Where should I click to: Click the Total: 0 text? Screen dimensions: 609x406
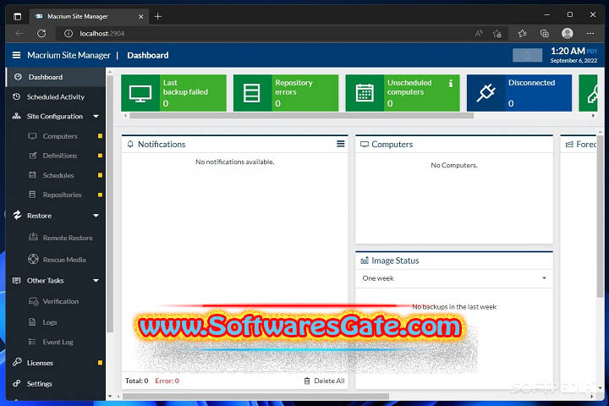click(x=137, y=381)
